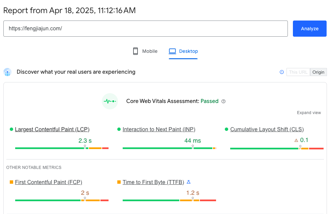The width and height of the screenshot is (332, 214).
Task: Click the Core Web Vitals pulse icon
Action: [110, 101]
